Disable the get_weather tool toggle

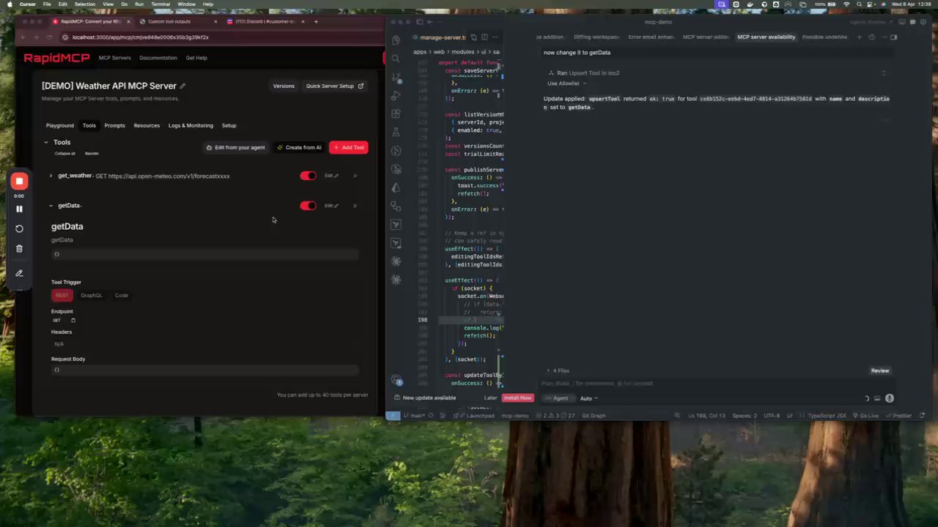point(308,176)
